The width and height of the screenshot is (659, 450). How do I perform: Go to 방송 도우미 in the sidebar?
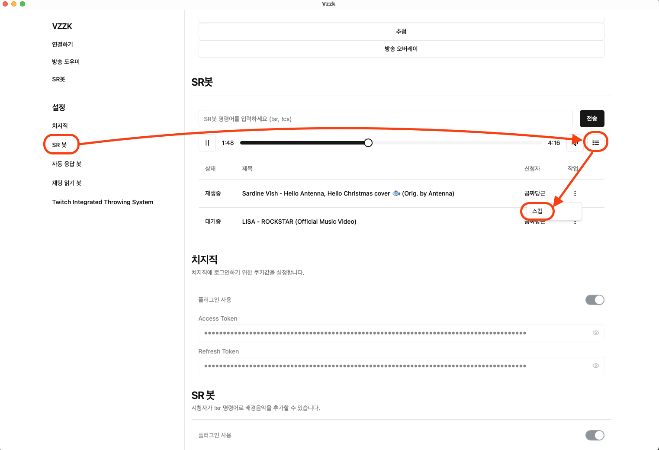pyautogui.click(x=66, y=62)
